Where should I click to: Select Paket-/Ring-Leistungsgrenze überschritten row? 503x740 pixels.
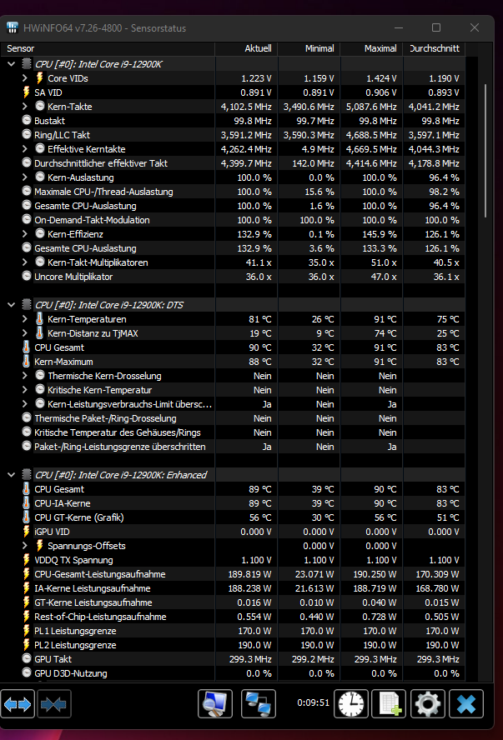pos(234,447)
